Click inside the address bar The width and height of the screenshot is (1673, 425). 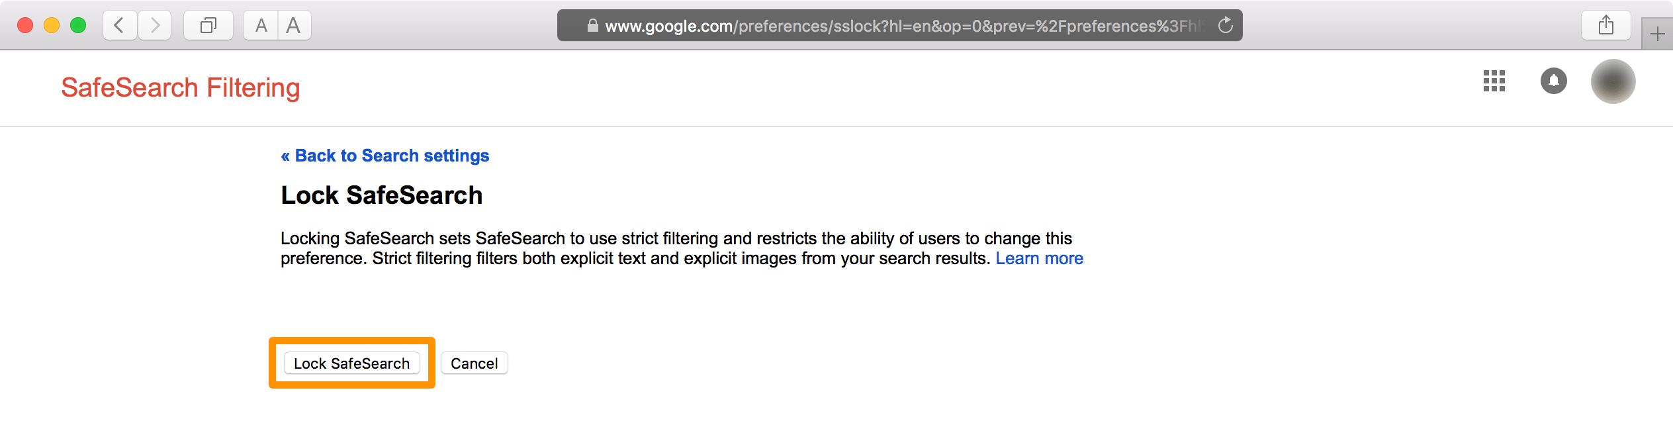(x=860, y=26)
